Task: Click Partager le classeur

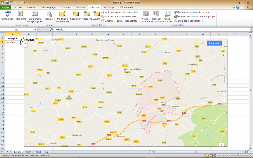Action: point(168,16)
